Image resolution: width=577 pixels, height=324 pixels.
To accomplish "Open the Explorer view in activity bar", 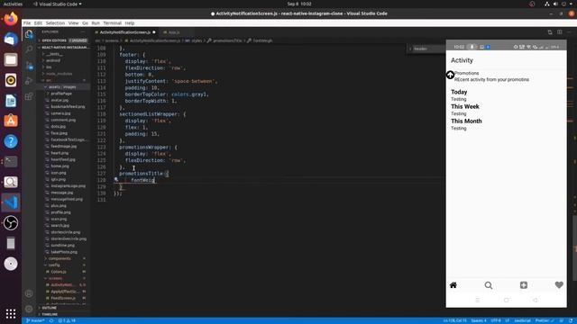I will [29, 34].
